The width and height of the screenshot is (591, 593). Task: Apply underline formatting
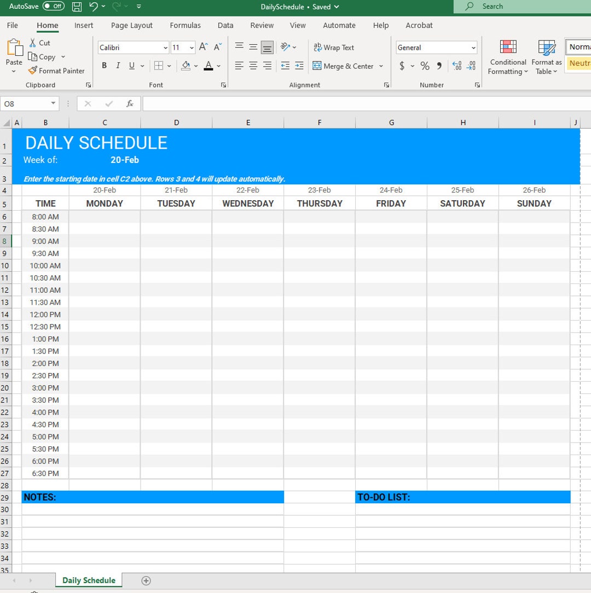(x=130, y=66)
